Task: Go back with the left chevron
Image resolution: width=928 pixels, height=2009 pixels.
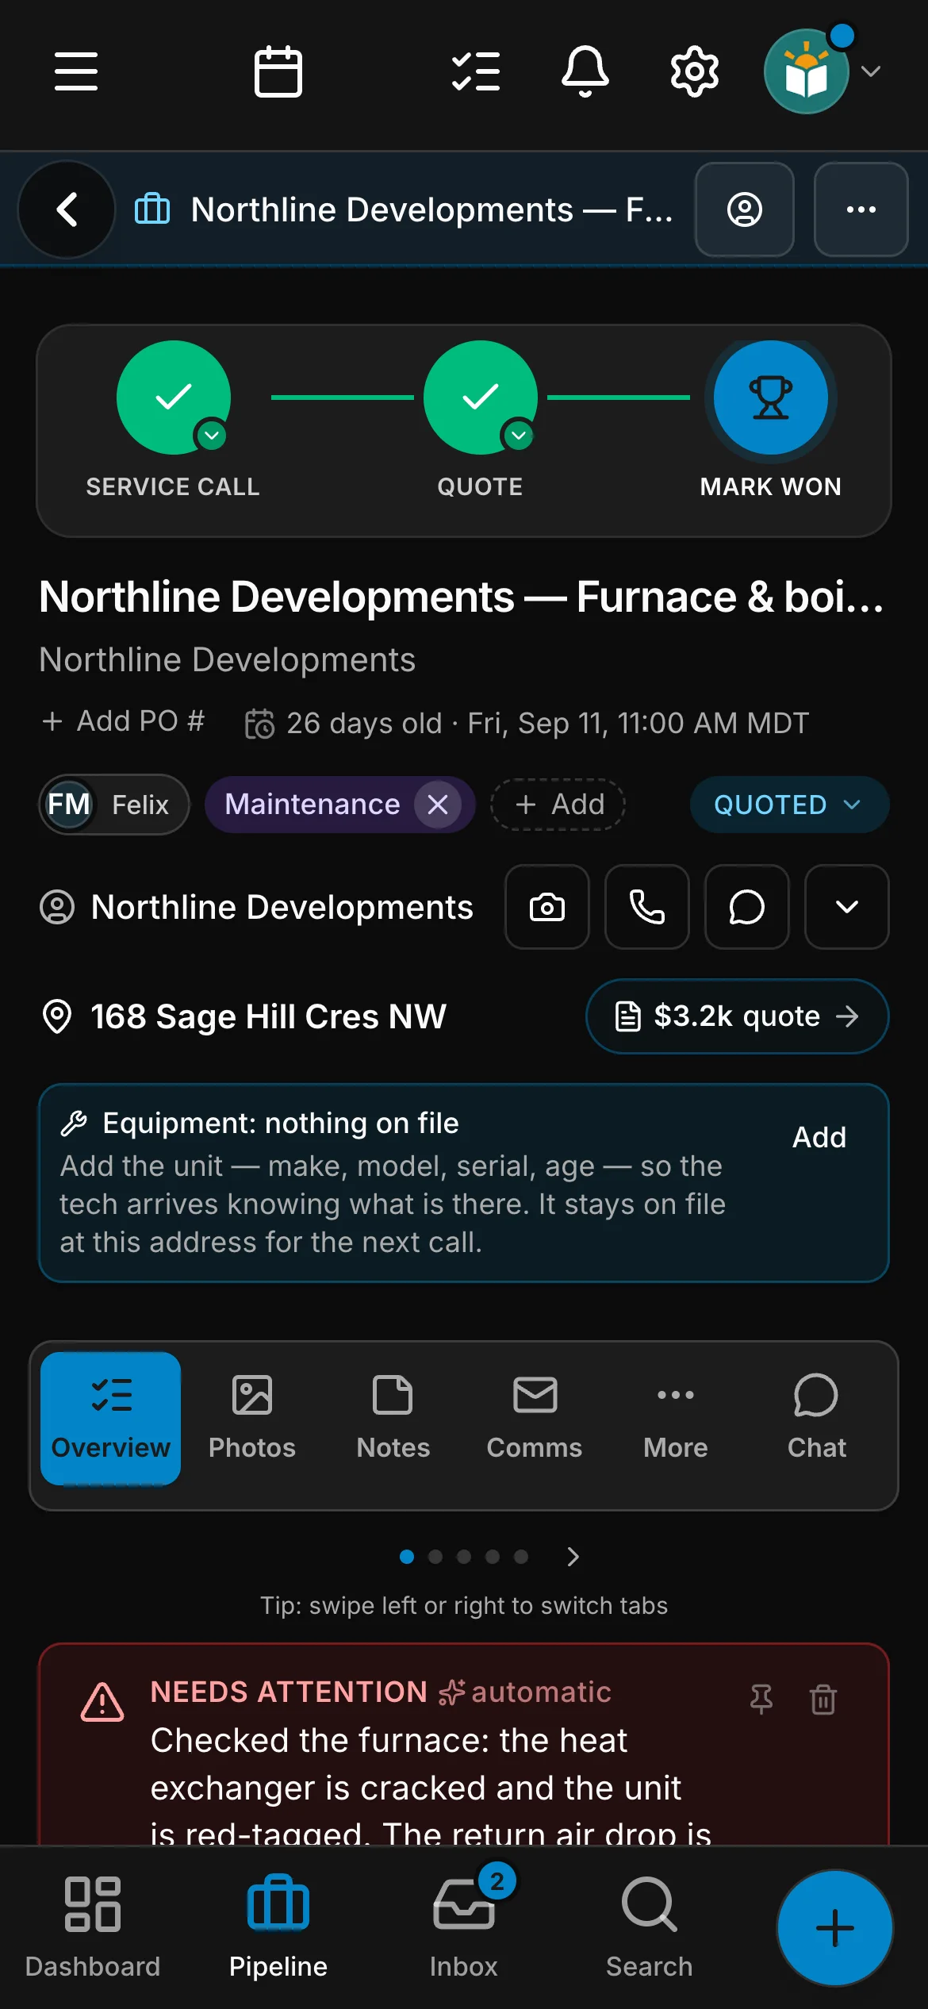Action: (x=67, y=209)
